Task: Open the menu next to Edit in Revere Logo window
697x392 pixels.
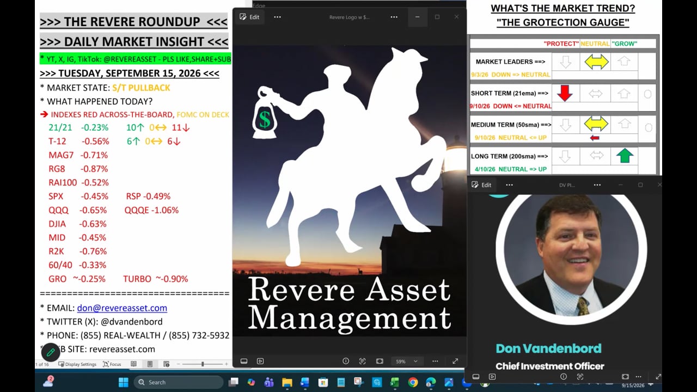Action: click(x=277, y=17)
